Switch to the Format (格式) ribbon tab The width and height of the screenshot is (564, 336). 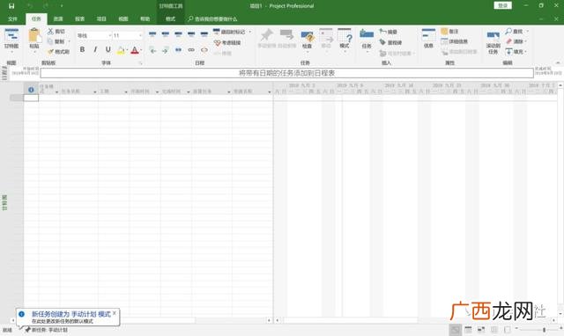click(170, 18)
